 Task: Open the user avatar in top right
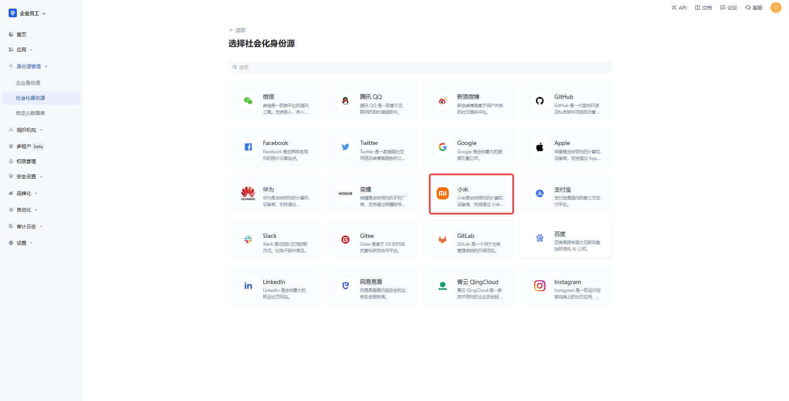[x=776, y=8]
